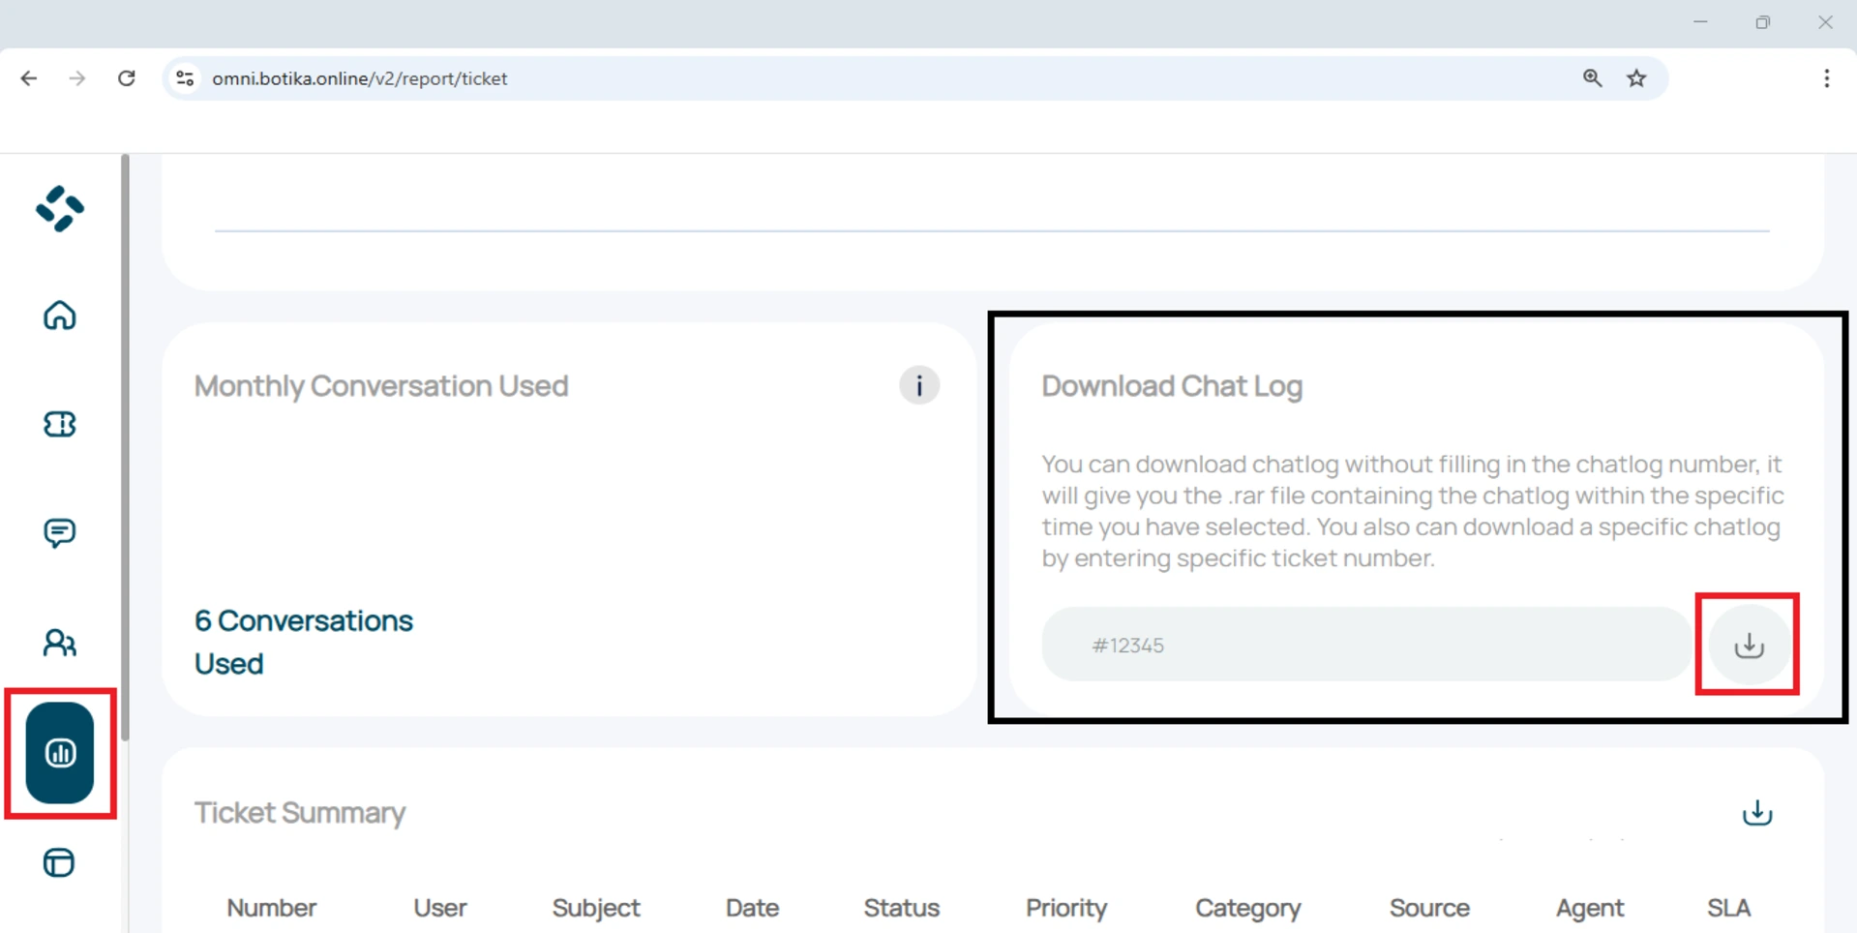Select the Report chart icon in sidebar

60,753
